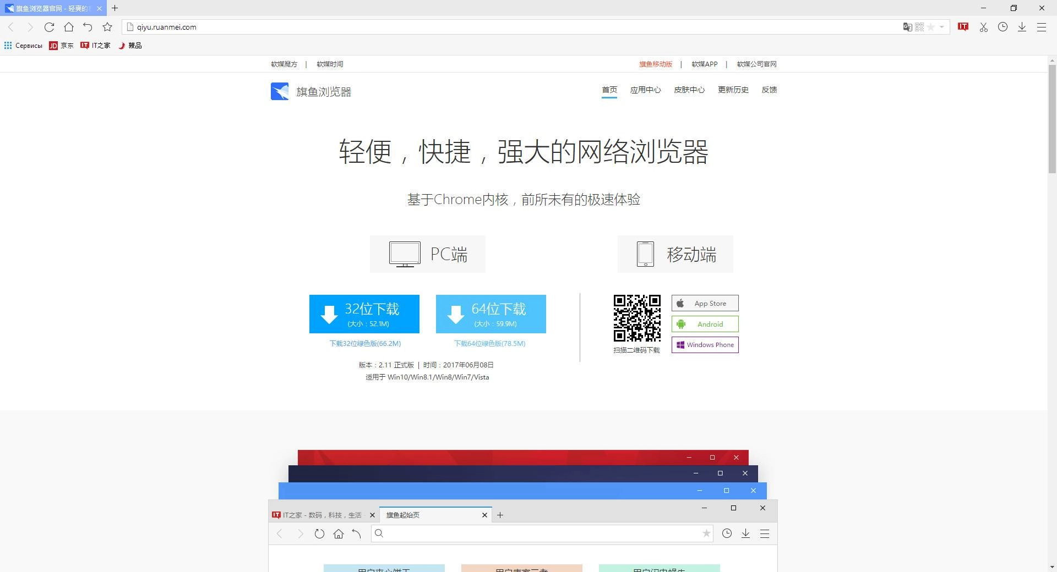Image resolution: width=1057 pixels, height=572 pixels.
Task: Follow the 软媒魔方 top link
Action: point(284,64)
